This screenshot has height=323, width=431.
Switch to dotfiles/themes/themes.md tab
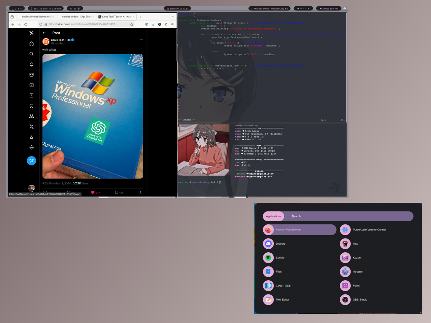pyautogui.click(x=36, y=16)
